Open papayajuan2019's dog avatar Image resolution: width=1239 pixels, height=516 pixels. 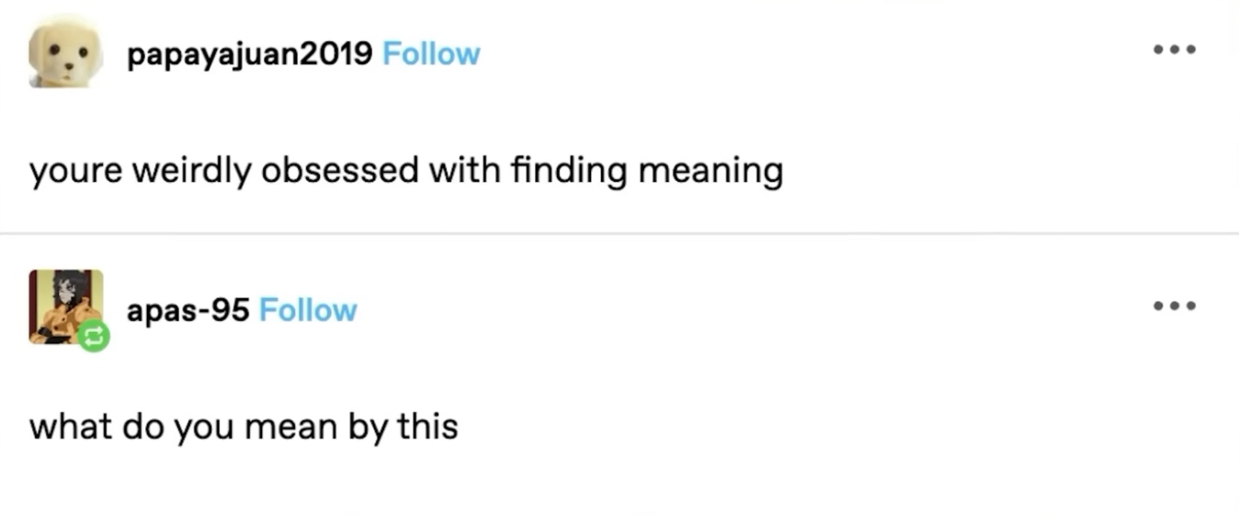point(65,53)
